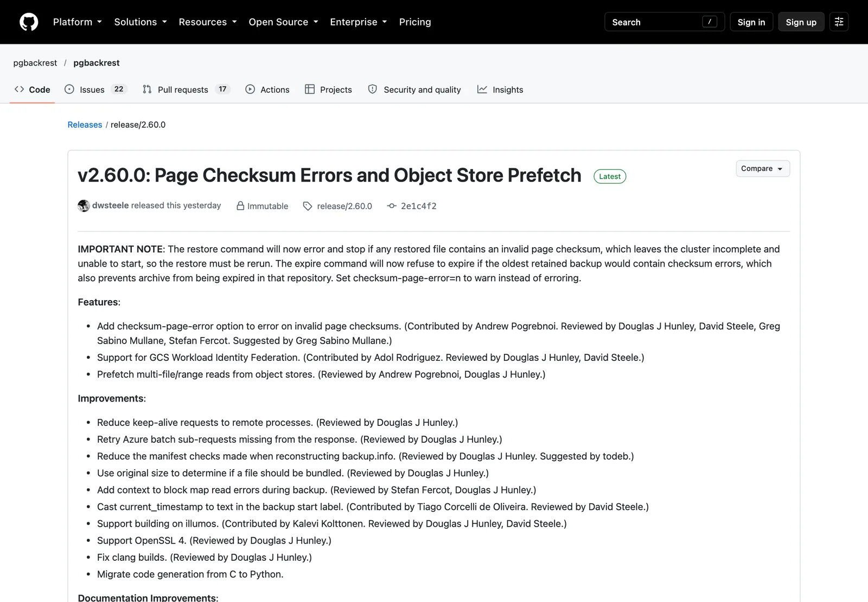The width and height of the screenshot is (868, 602).
Task: Click the tag icon beside release/2.60.0
Action: tap(308, 206)
